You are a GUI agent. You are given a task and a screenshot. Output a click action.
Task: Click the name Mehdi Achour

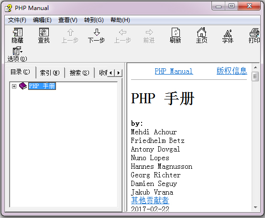tap(154, 132)
